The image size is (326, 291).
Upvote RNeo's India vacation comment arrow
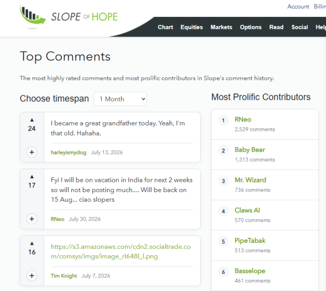click(x=32, y=177)
